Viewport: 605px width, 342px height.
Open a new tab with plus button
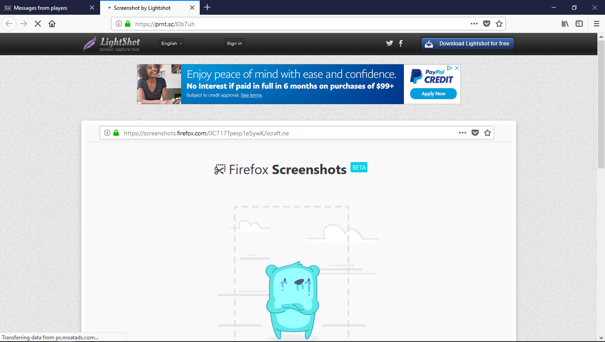(x=207, y=8)
